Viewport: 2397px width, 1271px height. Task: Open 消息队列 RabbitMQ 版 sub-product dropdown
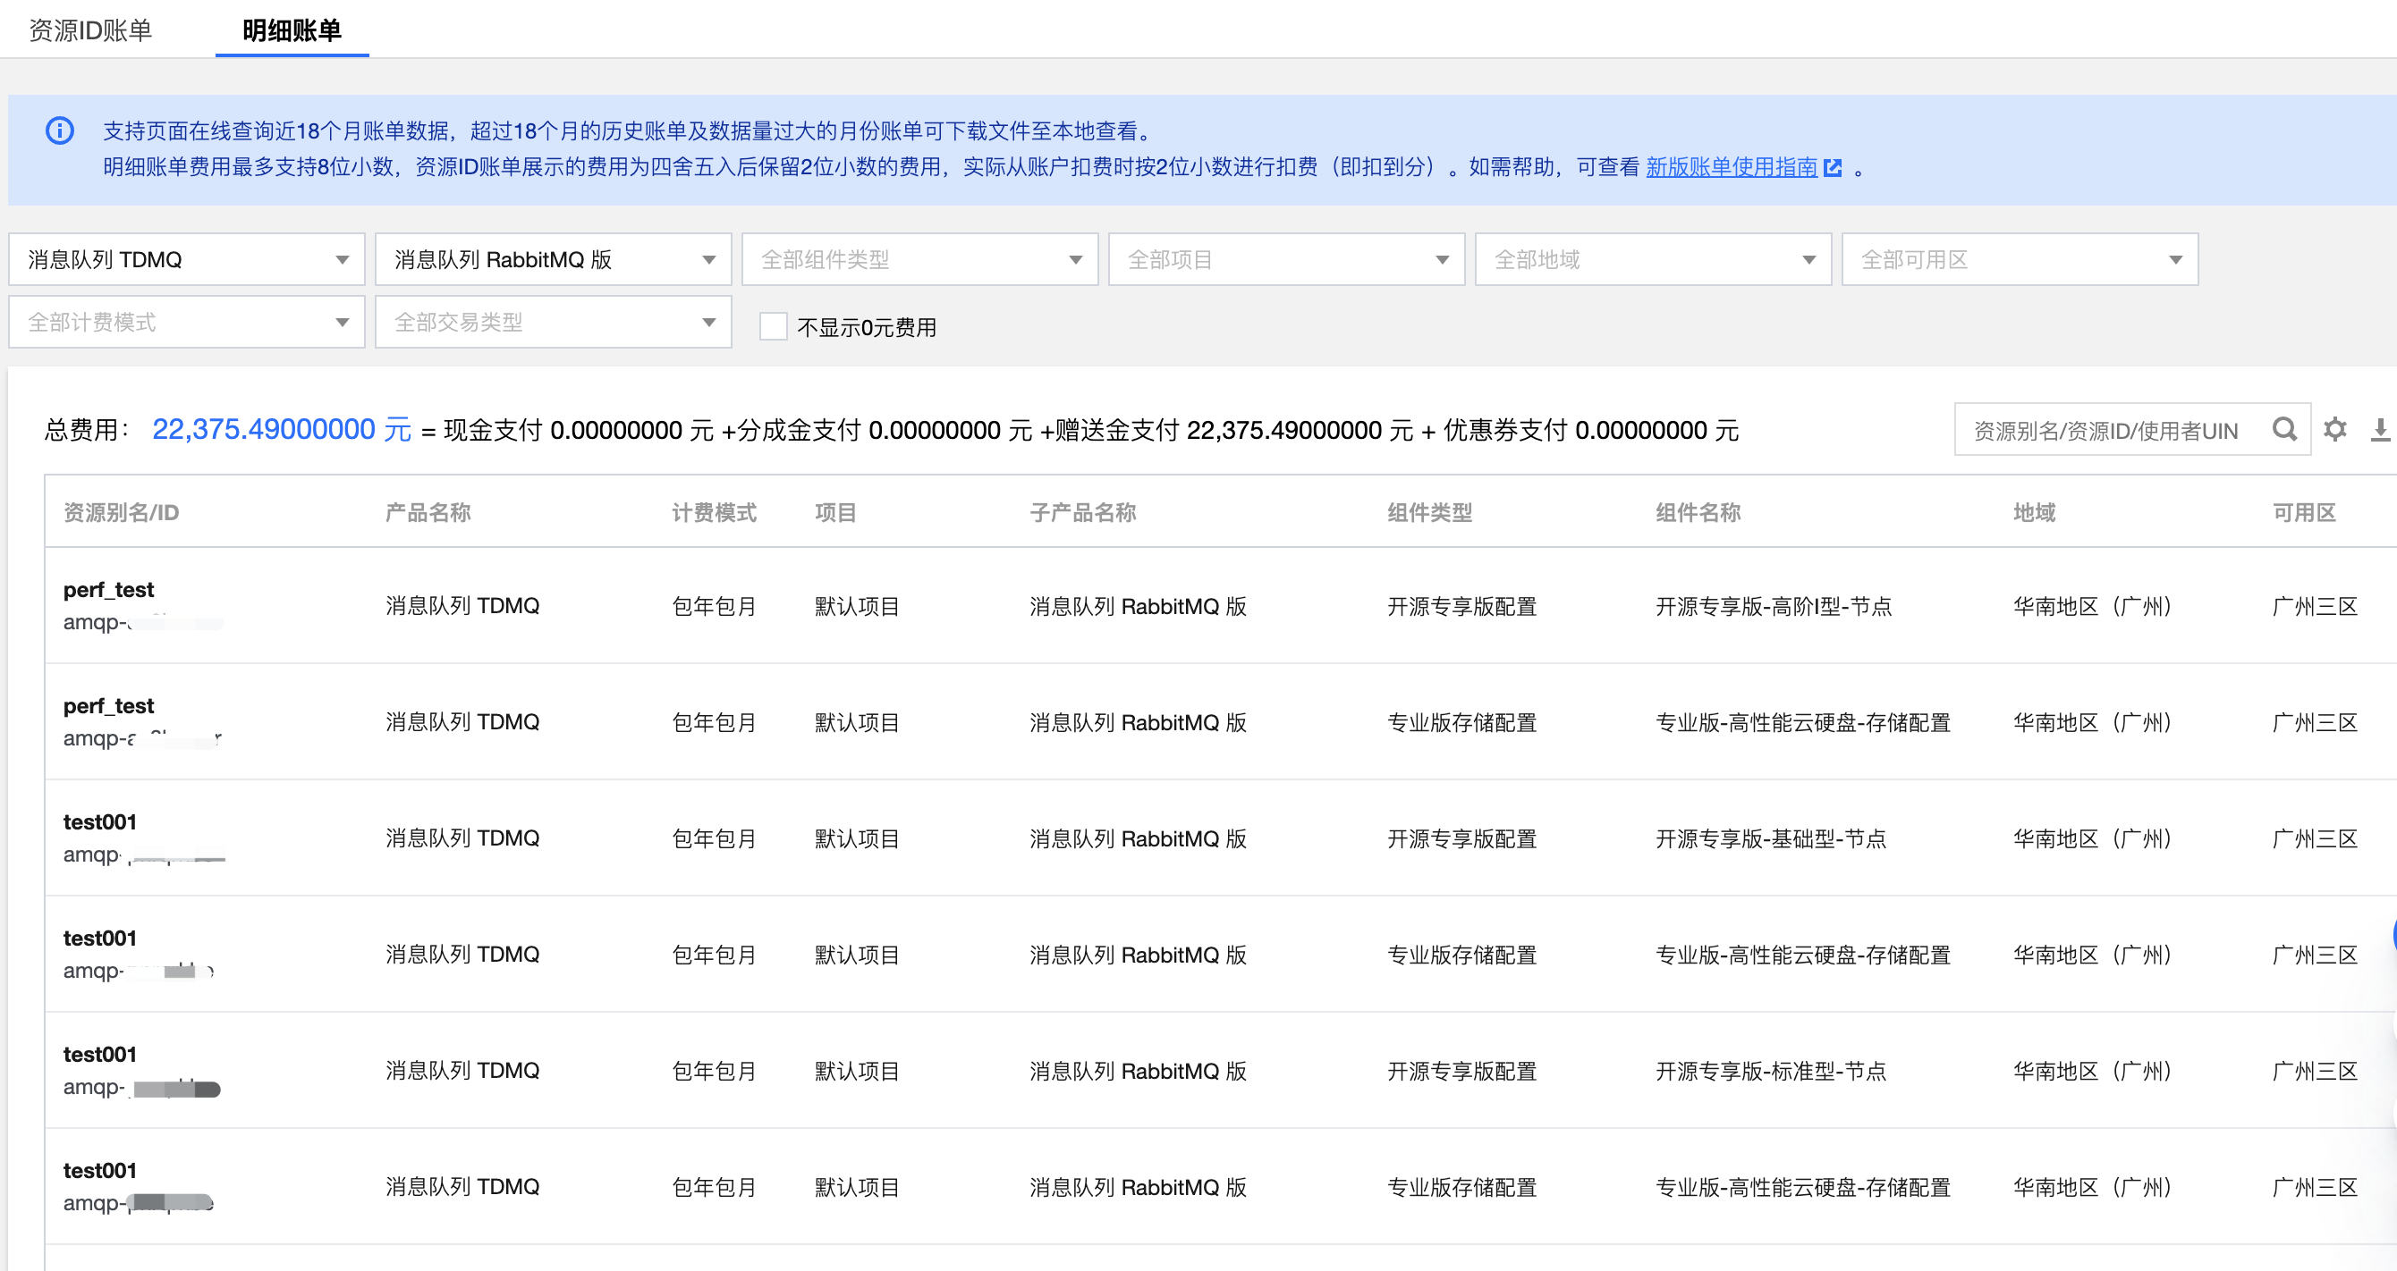click(x=553, y=259)
